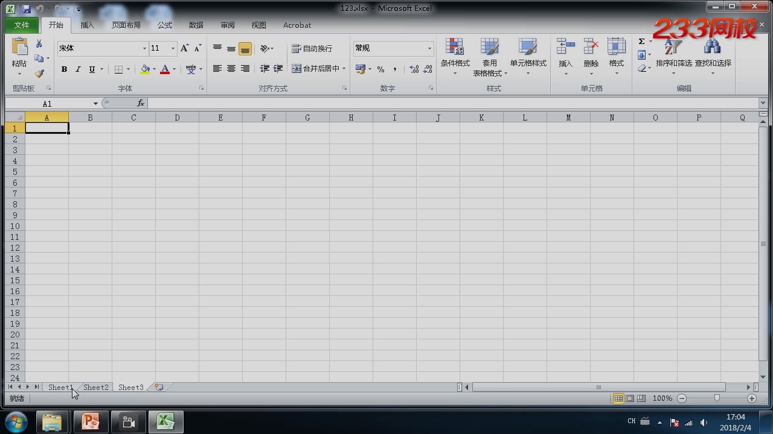
Task: Increase cell indent
Action: 278,69
